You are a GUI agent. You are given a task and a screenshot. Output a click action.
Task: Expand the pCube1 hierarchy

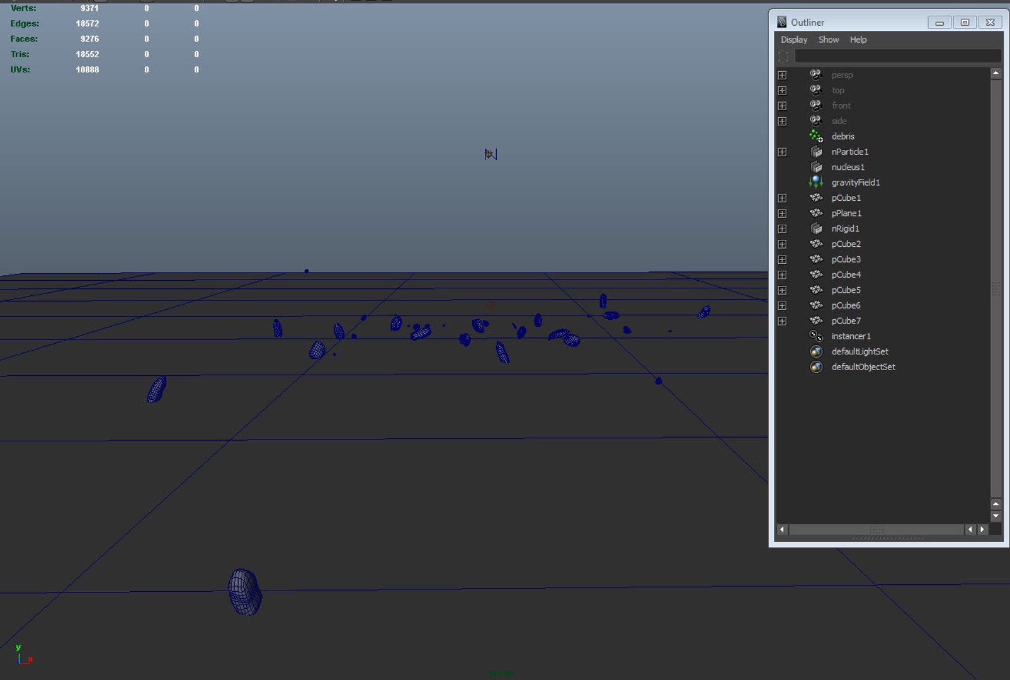click(x=782, y=198)
